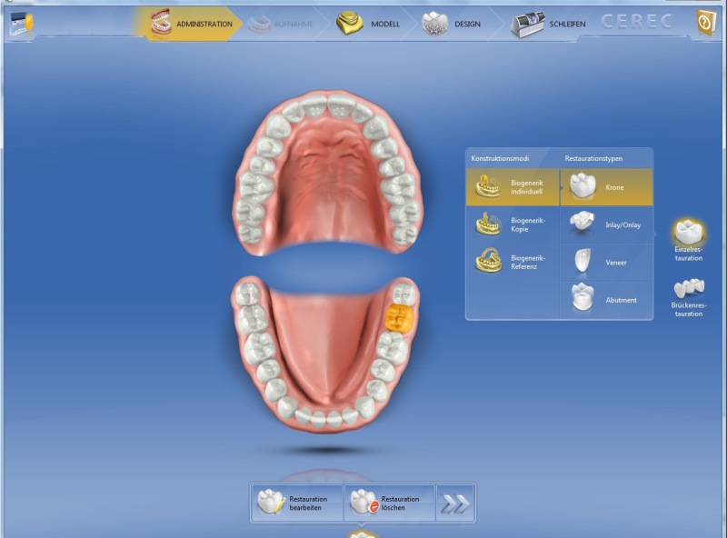
Task: Click the highlighted gold tooth in lower jaw
Action: [x=399, y=318]
